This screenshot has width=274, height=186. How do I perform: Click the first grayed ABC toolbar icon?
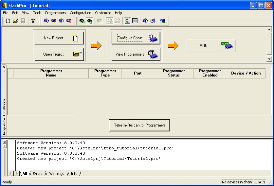click(x=110, y=21)
